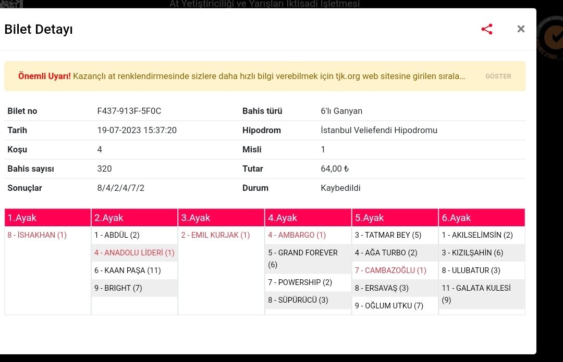Click the status Kaybedildi
This screenshot has width=563, height=362.
[x=340, y=188]
